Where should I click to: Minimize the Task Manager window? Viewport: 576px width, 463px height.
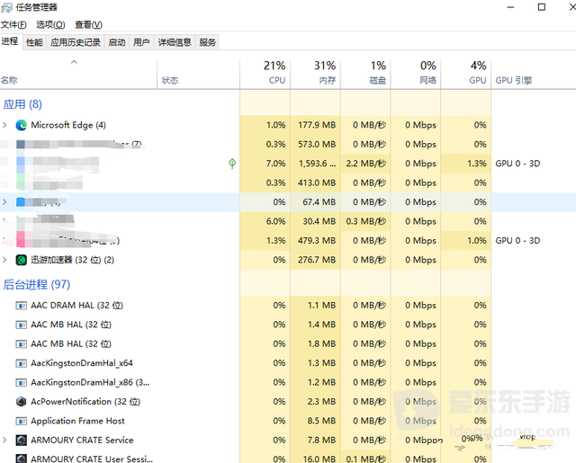pos(510,7)
